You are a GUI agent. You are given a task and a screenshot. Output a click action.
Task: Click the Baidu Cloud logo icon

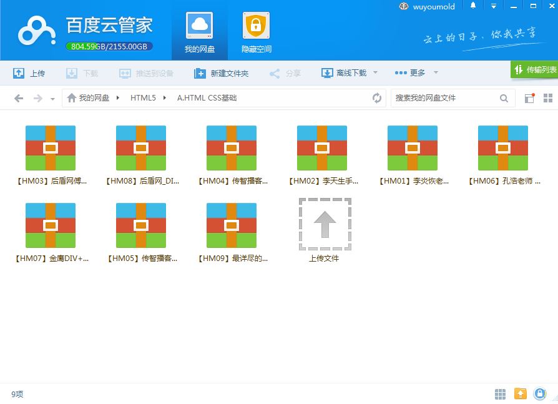[x=37, y=31]
